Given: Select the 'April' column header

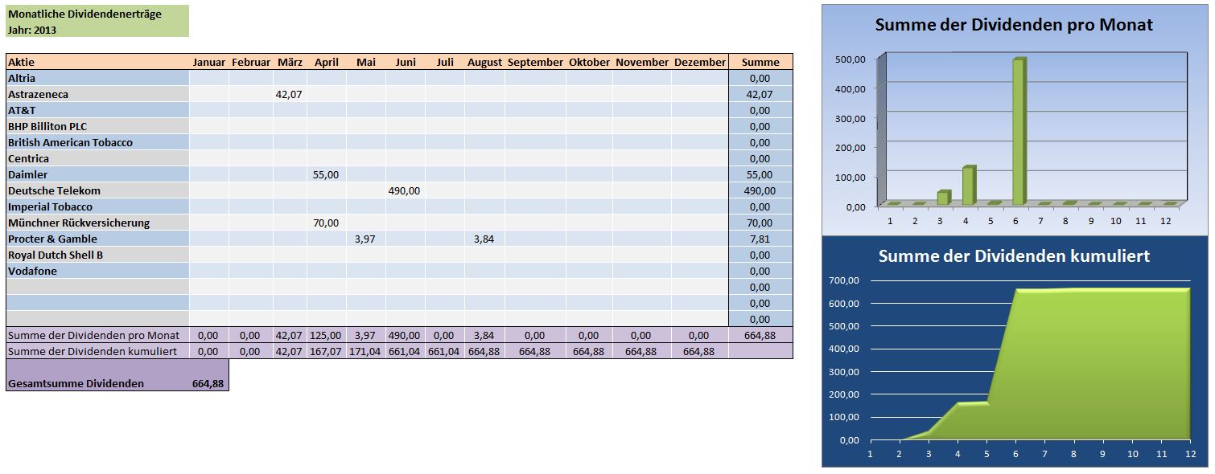Looking at the screenshot, I should pos(327,62).
